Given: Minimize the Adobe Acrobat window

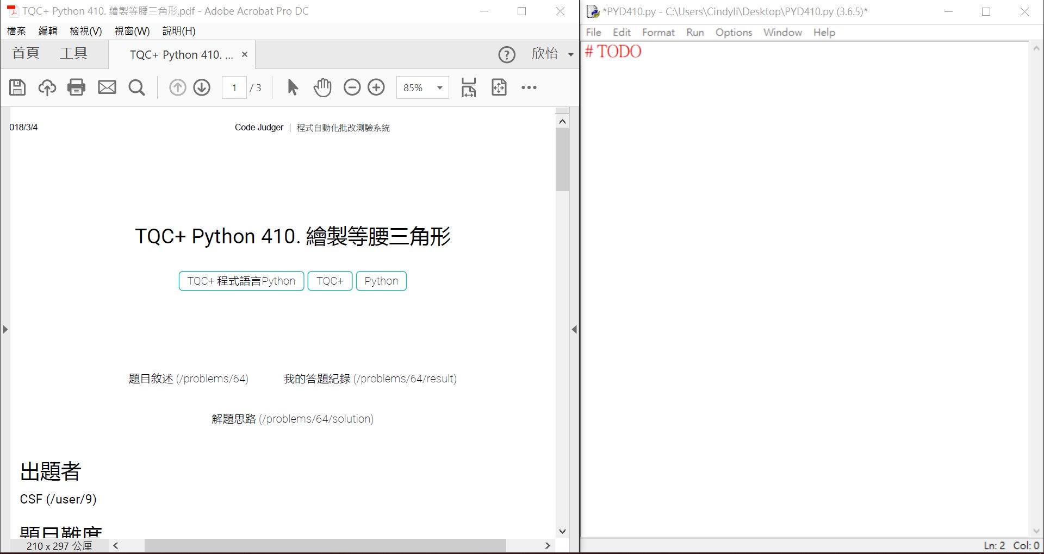Looking at the screenshot, I should (x=484, y=11).
